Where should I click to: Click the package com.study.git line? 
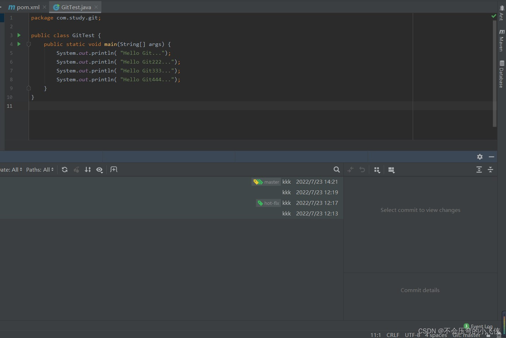[66, 18]
